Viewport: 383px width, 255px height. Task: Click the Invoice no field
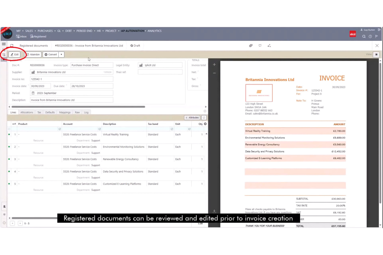72,79
